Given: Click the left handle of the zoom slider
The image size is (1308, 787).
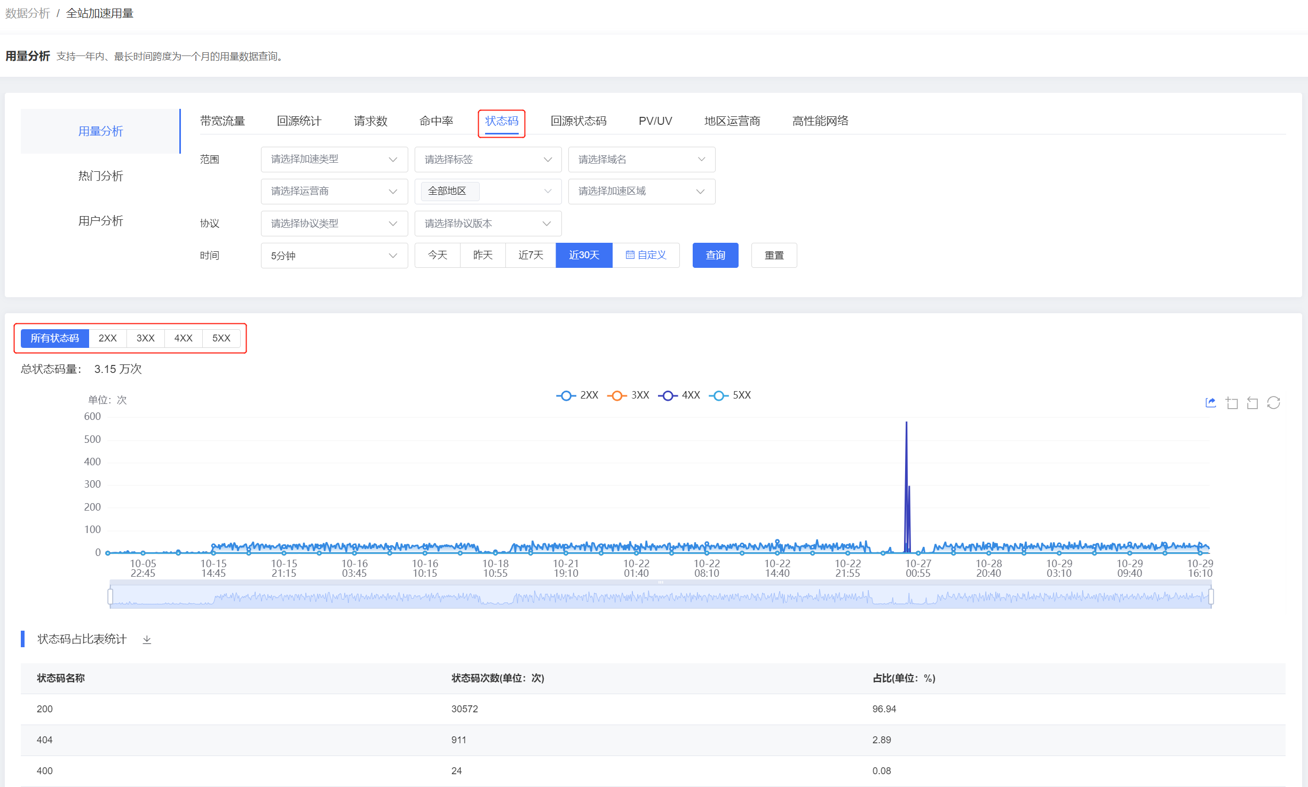Looking at the screenshot, I should coord(110,597).
